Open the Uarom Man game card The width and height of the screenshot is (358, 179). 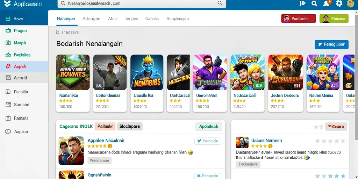click(x=210, y=83)
